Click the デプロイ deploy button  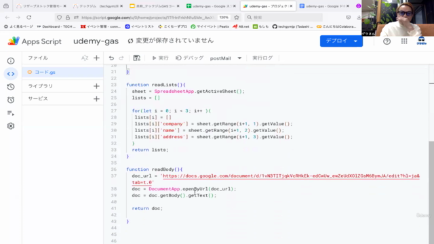point(336,41)
